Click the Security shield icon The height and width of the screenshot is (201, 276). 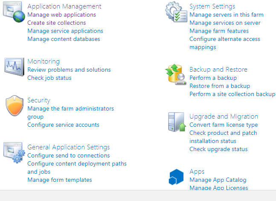point(14,106)
